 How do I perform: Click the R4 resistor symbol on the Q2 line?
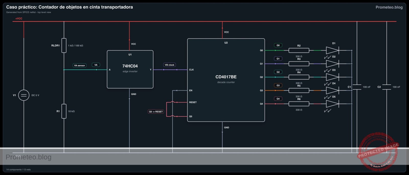tap(299, 77)
